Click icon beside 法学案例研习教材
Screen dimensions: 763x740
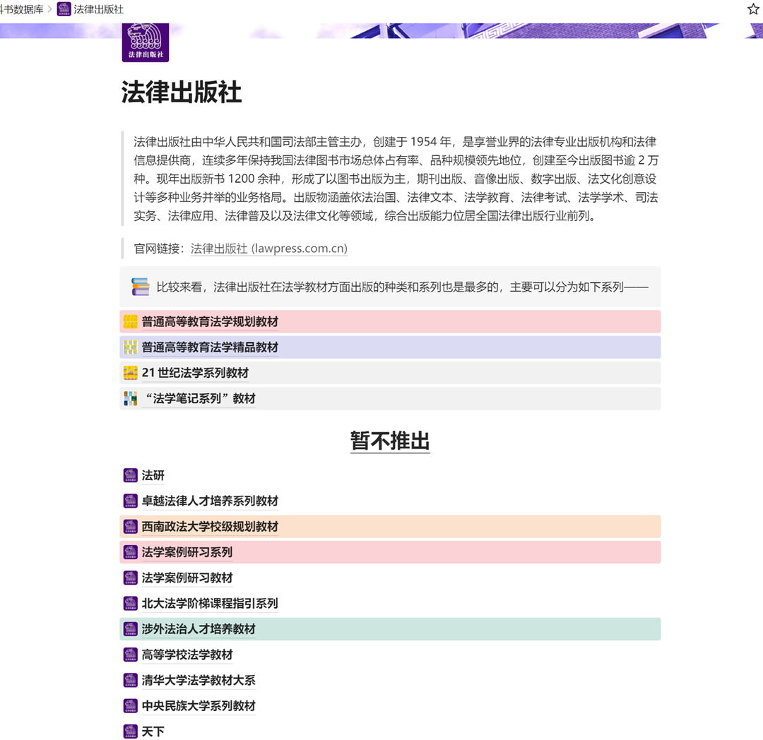[131, 578]
